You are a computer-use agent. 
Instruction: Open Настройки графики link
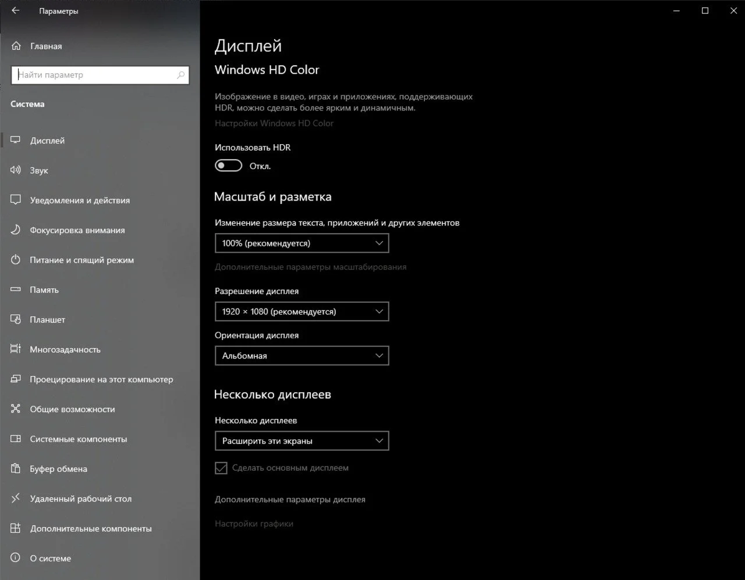click(254, 524)
